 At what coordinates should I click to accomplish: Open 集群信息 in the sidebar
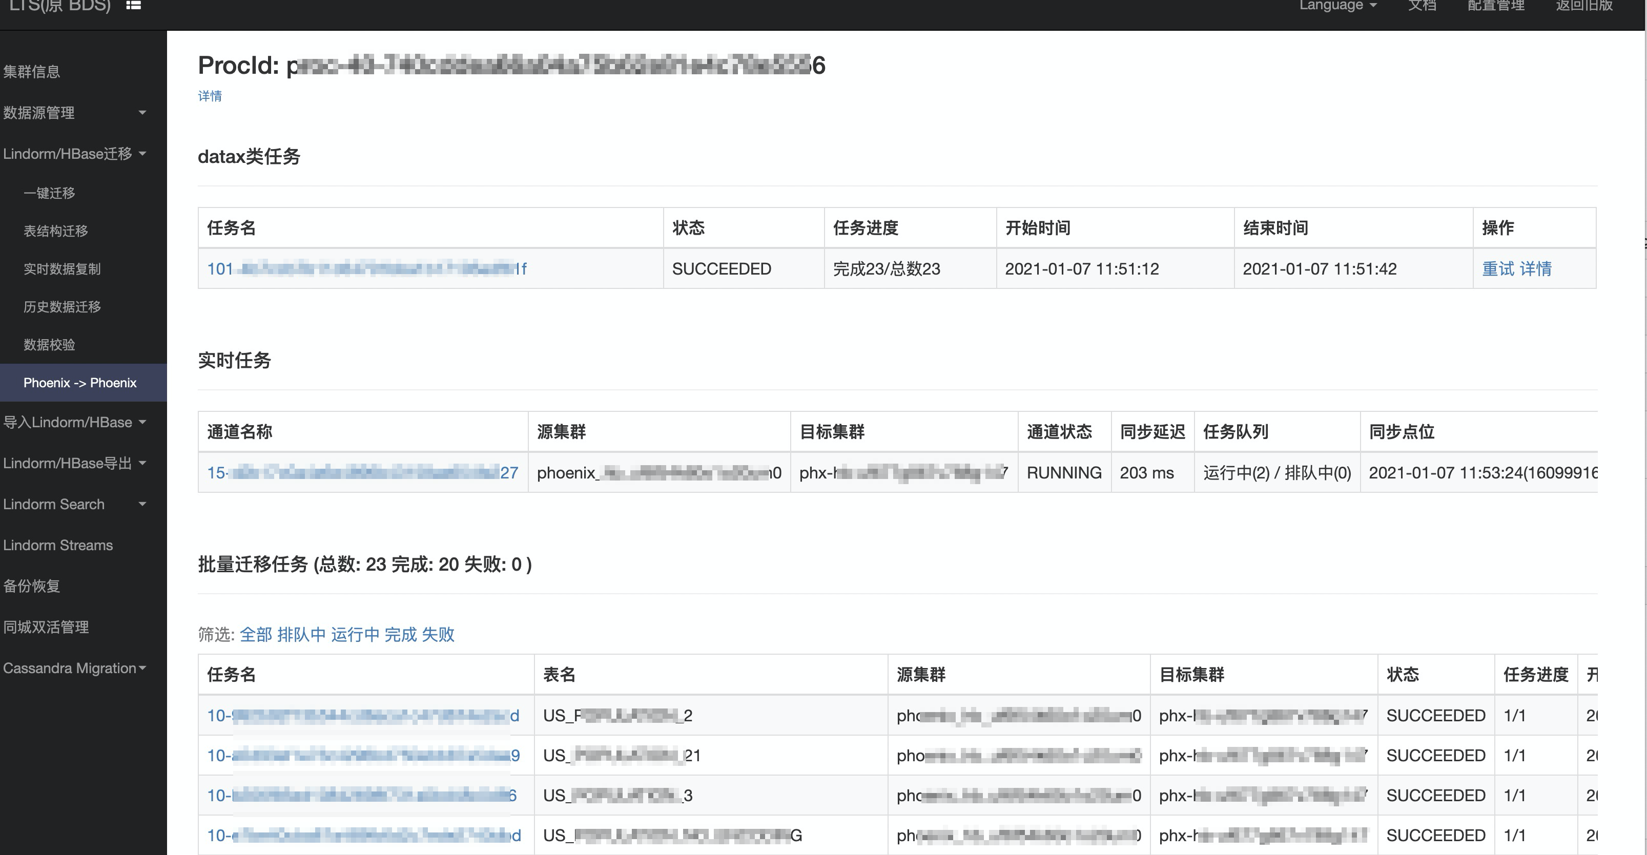31,72
